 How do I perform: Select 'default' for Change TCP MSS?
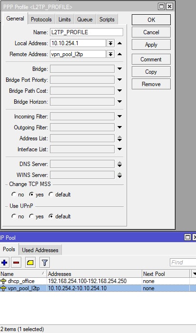click(x=51, y=194)
